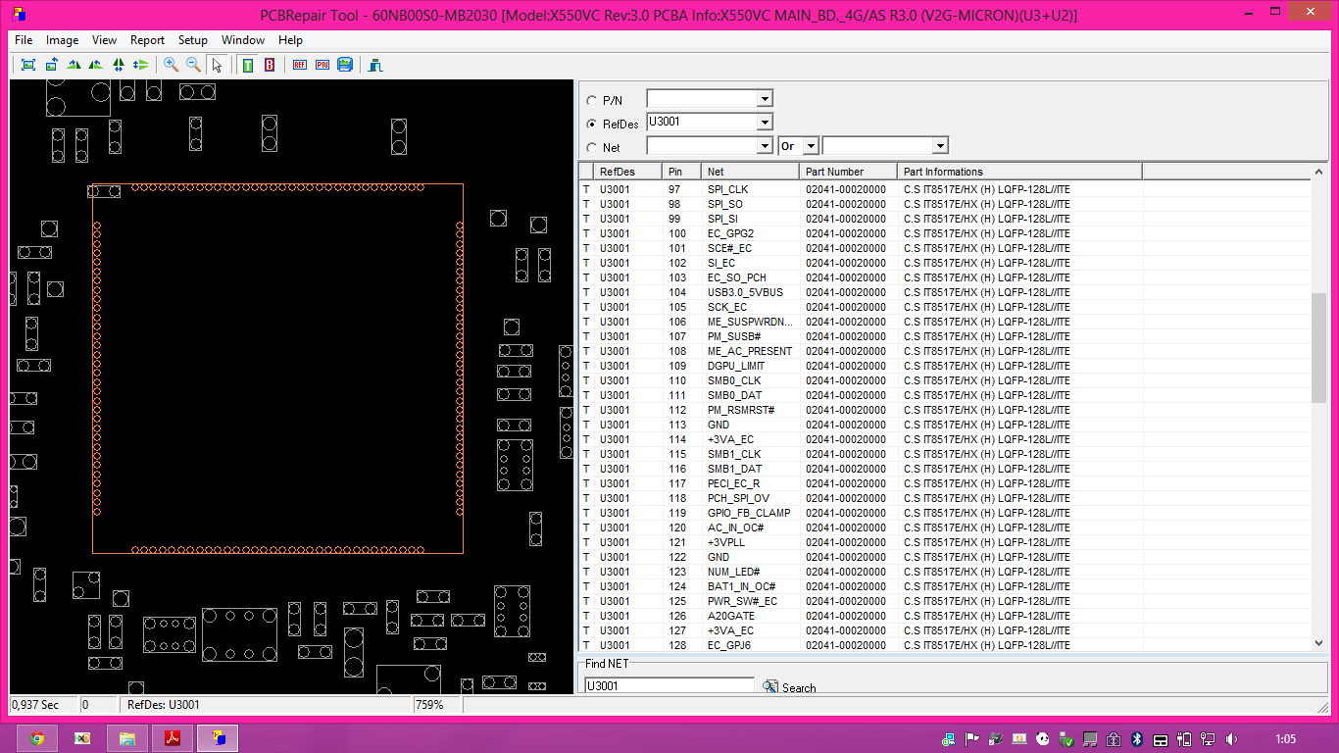Open the Report menu
Viewport: 1339px width, 753px height.
pyautogui.click(x=147, y=40)
